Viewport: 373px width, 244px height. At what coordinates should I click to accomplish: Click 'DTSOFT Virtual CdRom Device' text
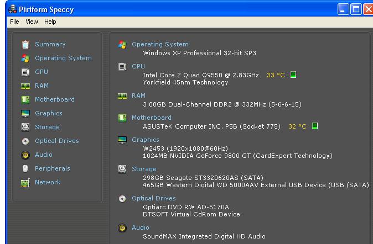[x=191, y=214]
